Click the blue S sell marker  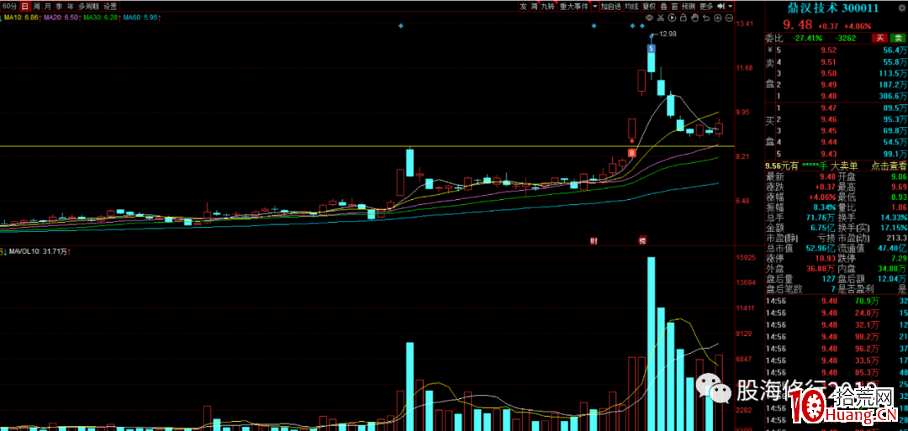click(x=652, y=50)
